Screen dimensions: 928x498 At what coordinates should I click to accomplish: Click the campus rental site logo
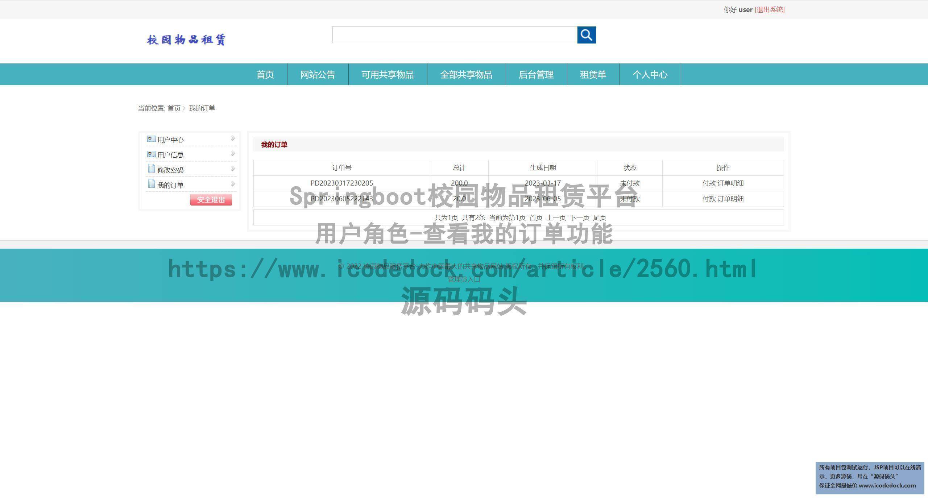186,40
